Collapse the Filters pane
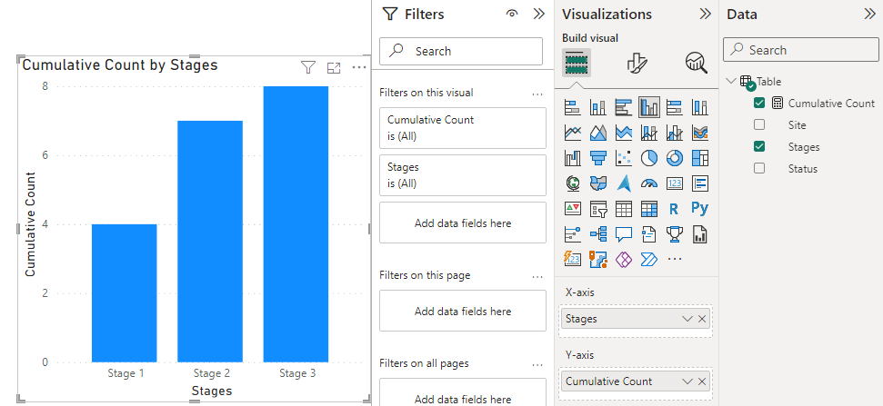Viewport: 883px width, 406px height. point(539,14)
